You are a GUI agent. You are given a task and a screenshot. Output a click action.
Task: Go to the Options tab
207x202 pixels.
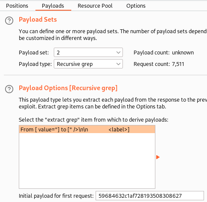click(136, 6)
